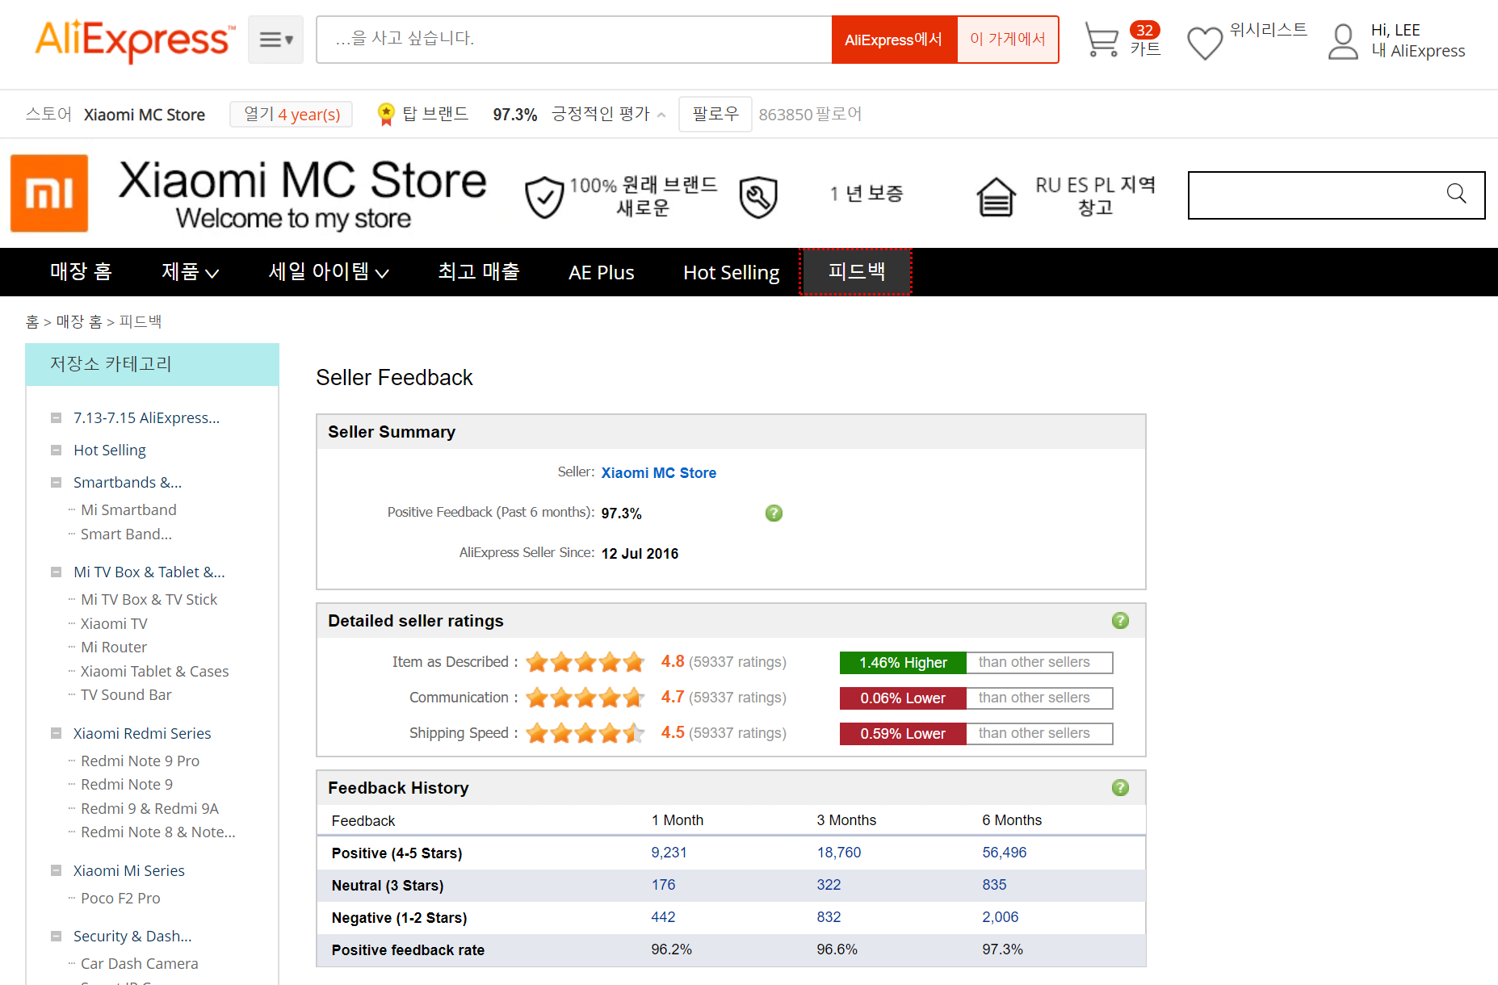Open Mi TV Box & TV Stick
Viewport: 1498px width, 985px height.
149,599
